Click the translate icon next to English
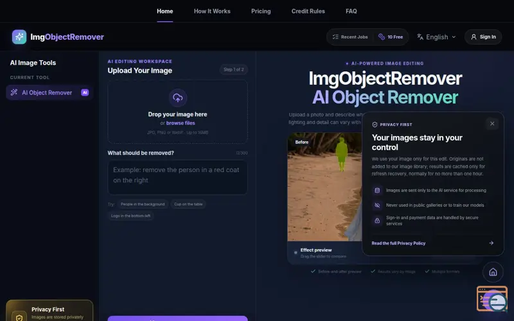Image resolution: width=514 pixels, height=321 pixels. 420,37
